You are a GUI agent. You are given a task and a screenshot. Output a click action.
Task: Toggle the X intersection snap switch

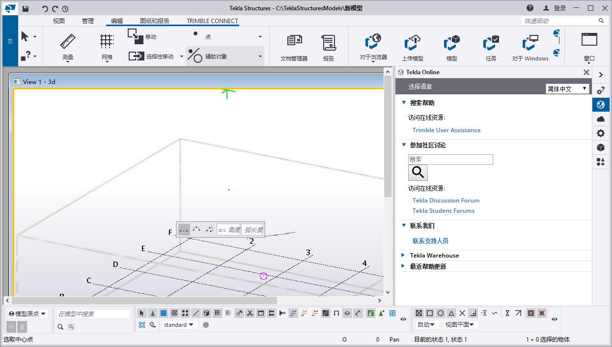click(x=462, y=313)
